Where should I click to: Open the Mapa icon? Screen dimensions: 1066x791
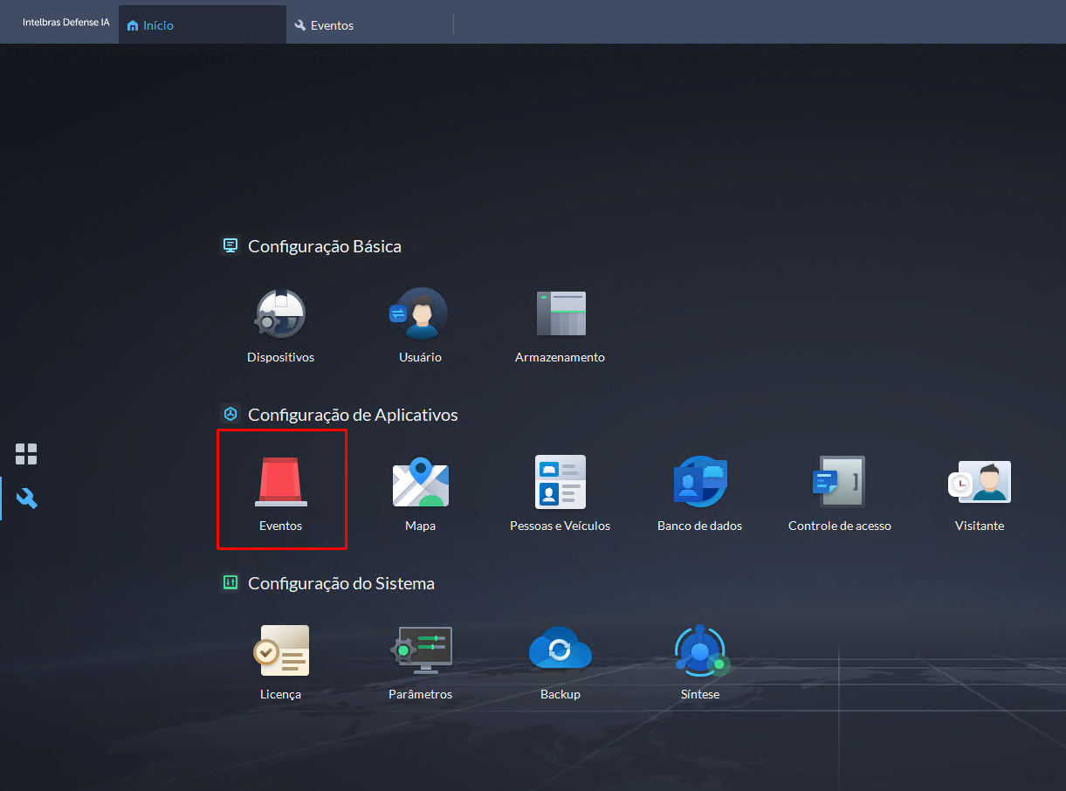click(421, 483)
